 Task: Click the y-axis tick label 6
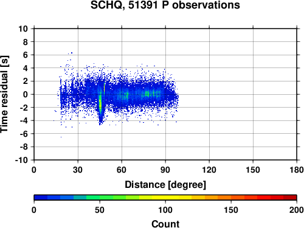25,55
